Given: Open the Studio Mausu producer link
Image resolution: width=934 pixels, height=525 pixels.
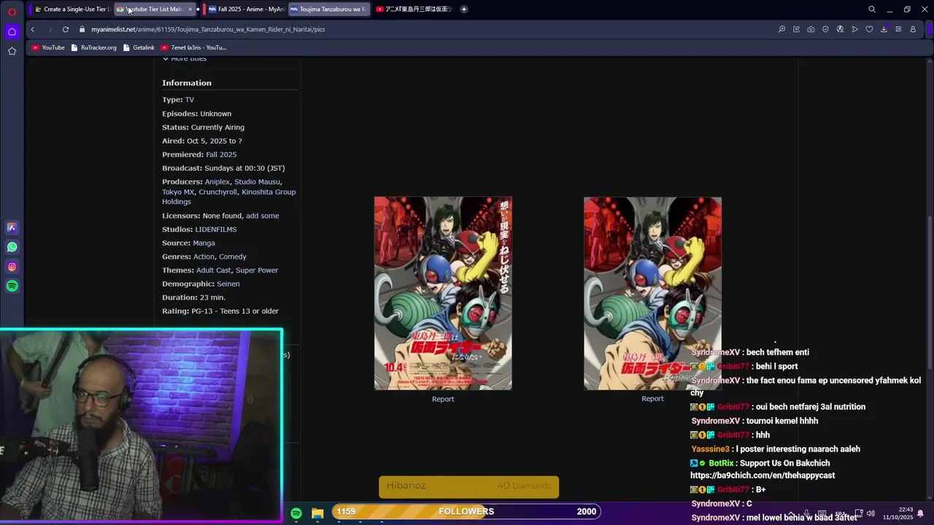Looking at the screenshot, I should click(257, 182).
